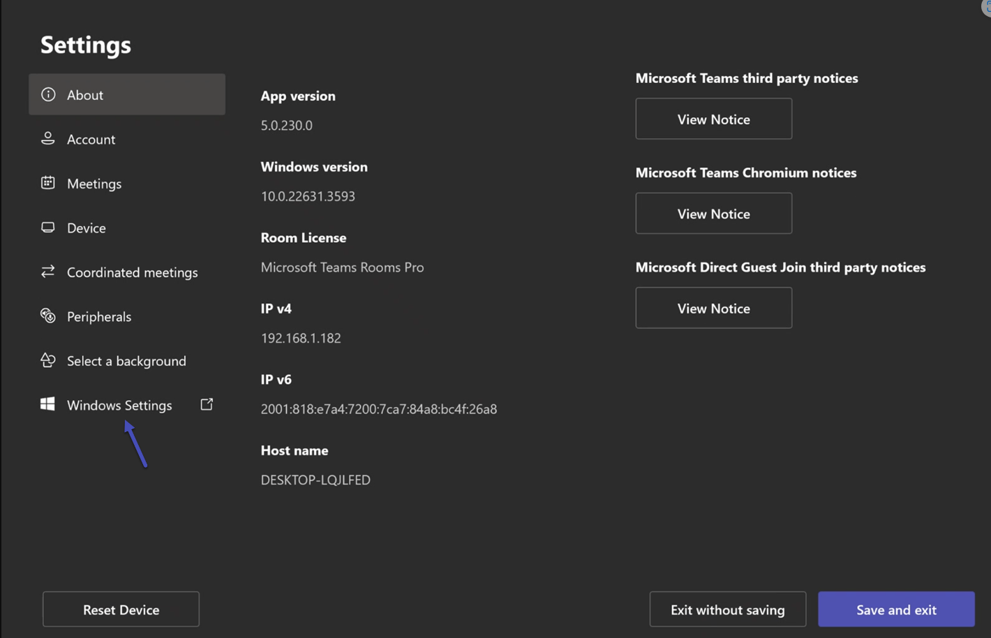Click Microsoft Teams third party notices heading
991x638 pixels.
coord(747,78)
